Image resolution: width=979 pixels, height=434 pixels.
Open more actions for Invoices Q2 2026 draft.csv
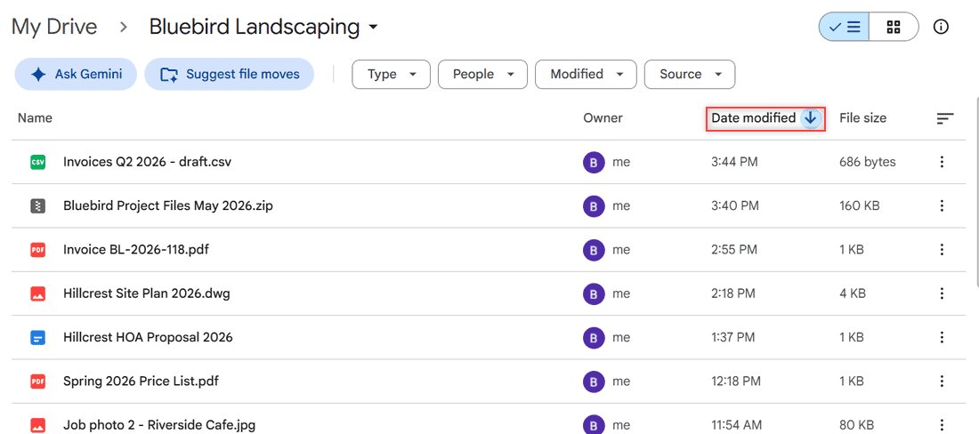942,162
